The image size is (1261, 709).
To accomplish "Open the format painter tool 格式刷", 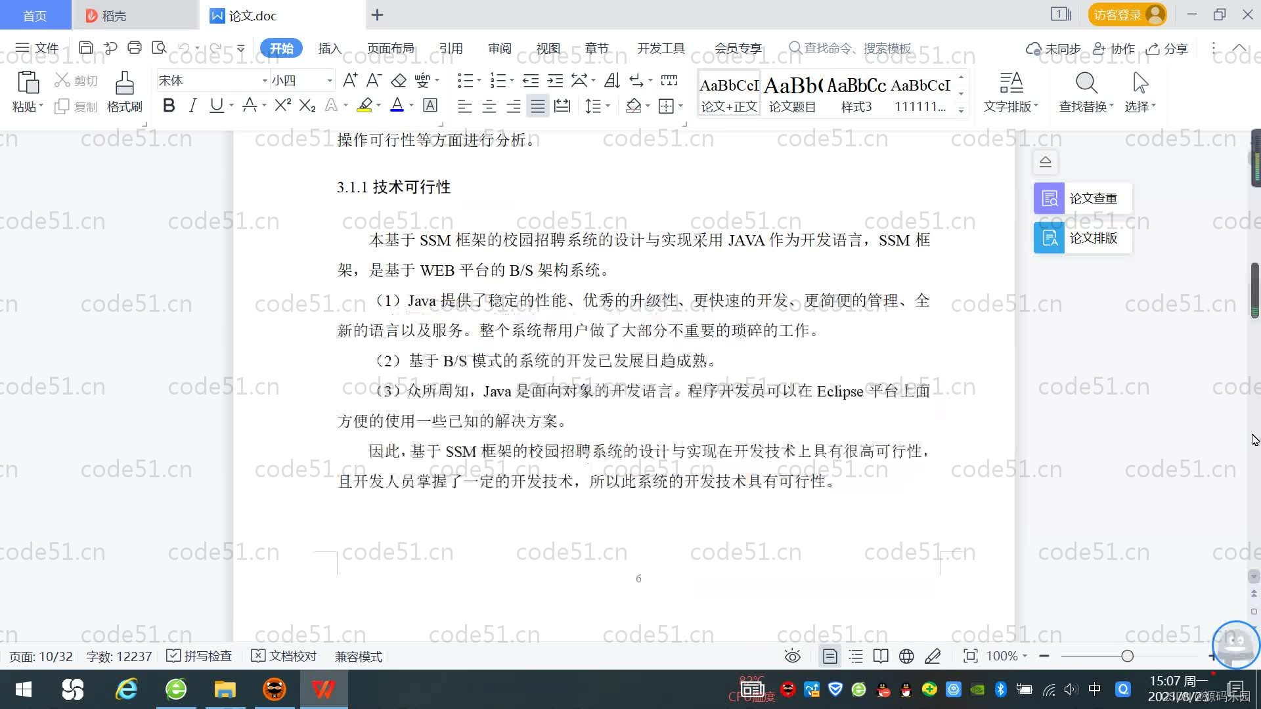I will [123, 91].
